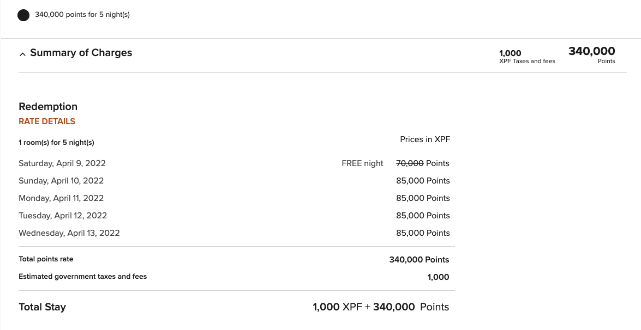Image resolution: width=641 pixels, height=330 pixels.
Task: Select the Tuesday, April 12, 2022 date
Action: pyautogui.click(x=63, y=216)
